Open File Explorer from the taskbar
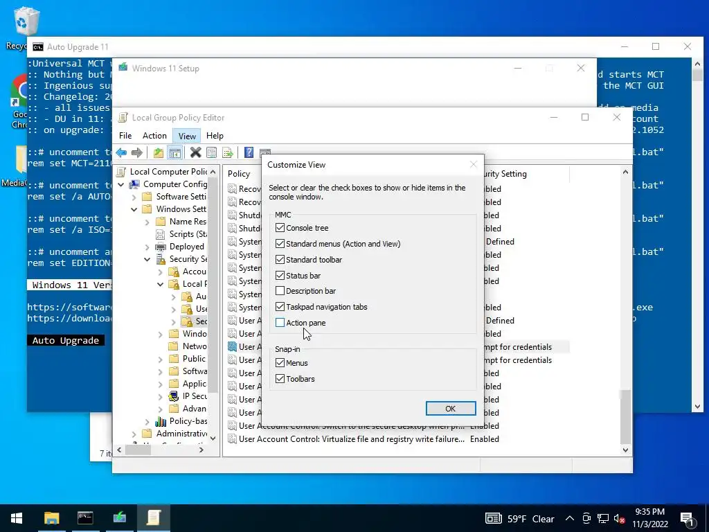The image size is (709, 532). tap(51, 518)
